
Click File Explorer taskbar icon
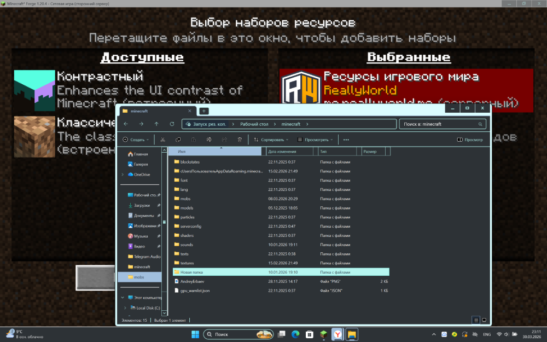coord(352,334)
